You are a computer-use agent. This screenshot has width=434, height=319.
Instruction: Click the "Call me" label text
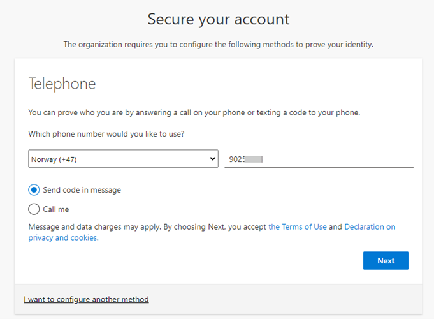click(56, 209)
